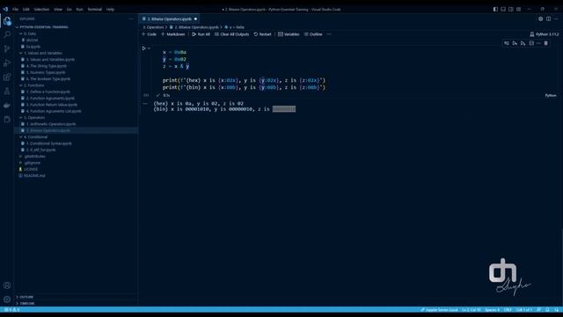
Task: Add a new Code cell
Action: [149, 34]
